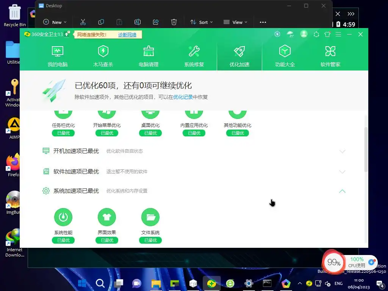Open See more ellipsis in Desktop window

[263, 22]
